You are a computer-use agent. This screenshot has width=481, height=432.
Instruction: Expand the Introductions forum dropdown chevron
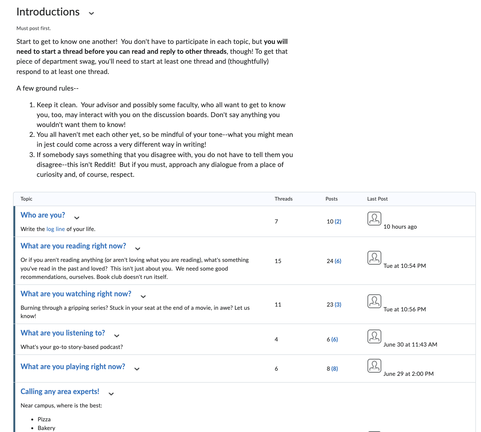point(91,13)
